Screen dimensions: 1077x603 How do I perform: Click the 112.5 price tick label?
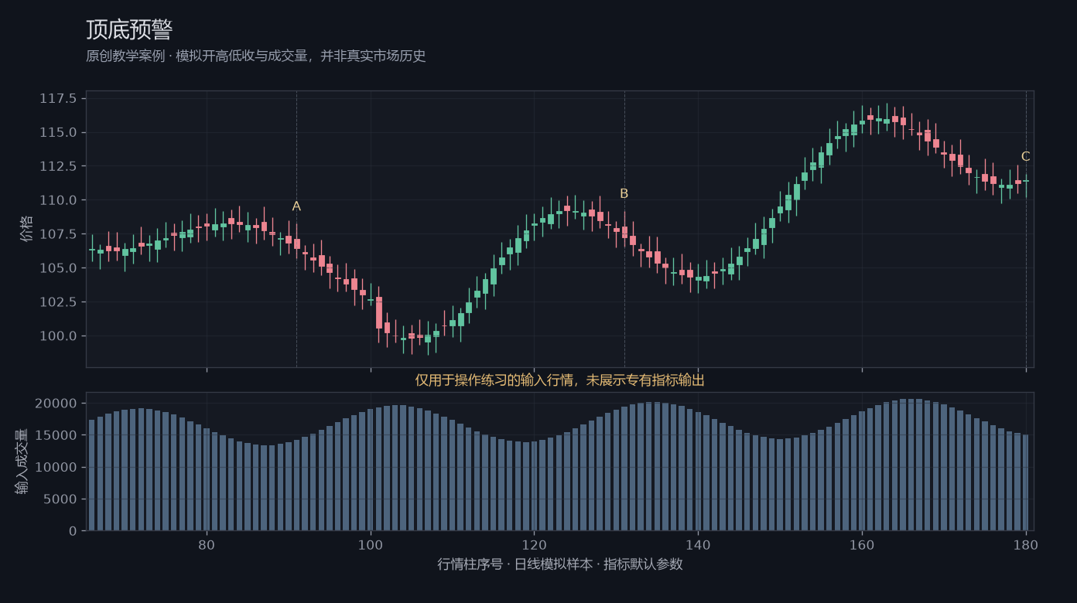tap(59, 166)
